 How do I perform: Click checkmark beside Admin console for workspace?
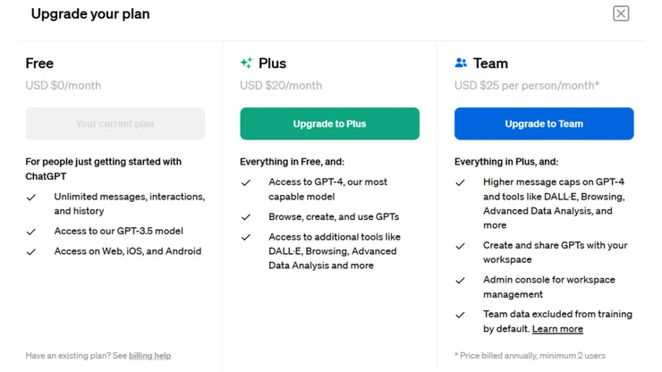point(461,281)
